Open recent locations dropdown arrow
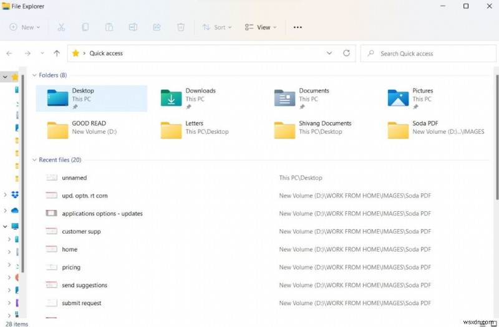The width and height of the screenshot is (499, 327). [42, 54]
